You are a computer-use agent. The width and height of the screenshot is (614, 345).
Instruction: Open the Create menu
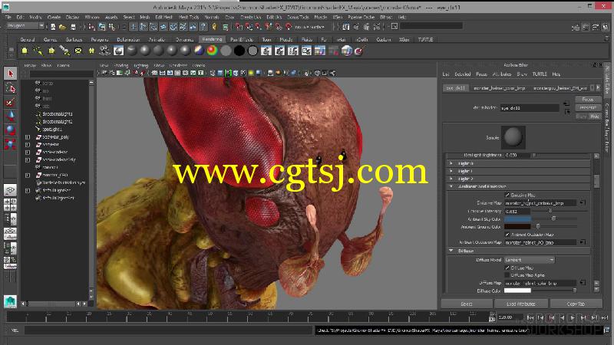pos(54,17)
